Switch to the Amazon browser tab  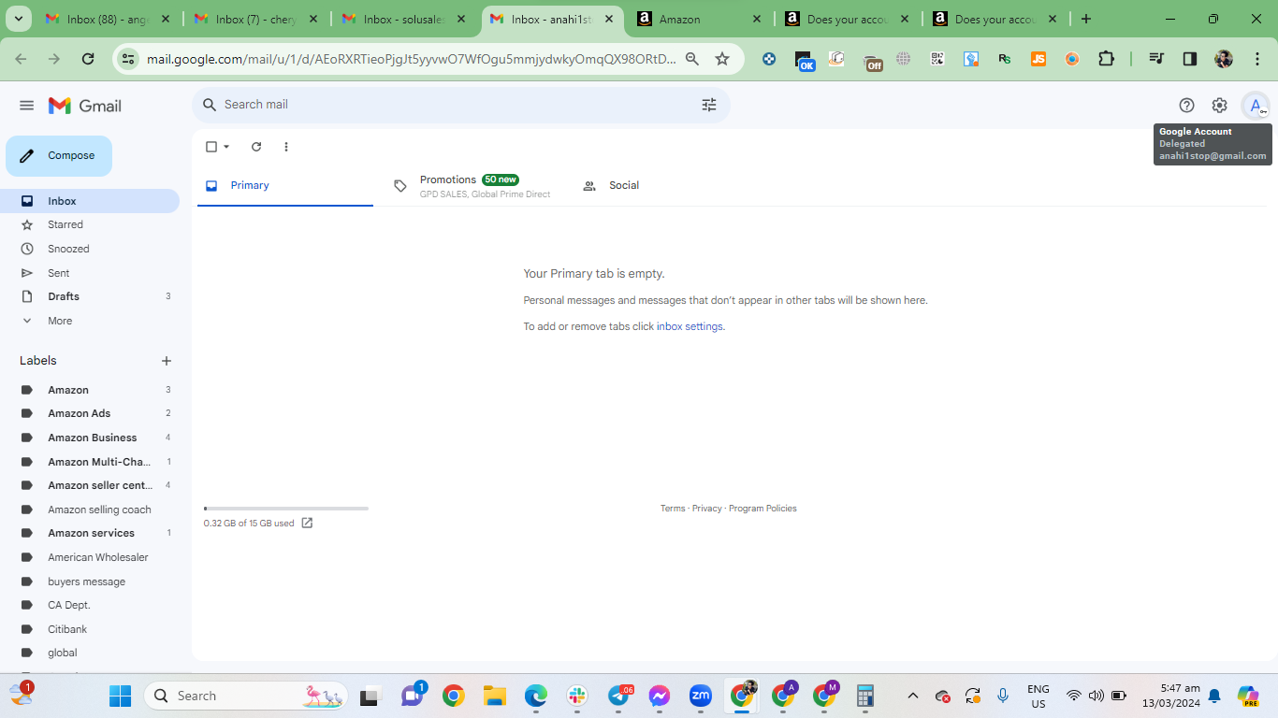[x=697, y=19]
